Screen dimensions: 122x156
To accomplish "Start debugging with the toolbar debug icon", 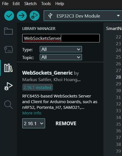I will tap(35, 16).
